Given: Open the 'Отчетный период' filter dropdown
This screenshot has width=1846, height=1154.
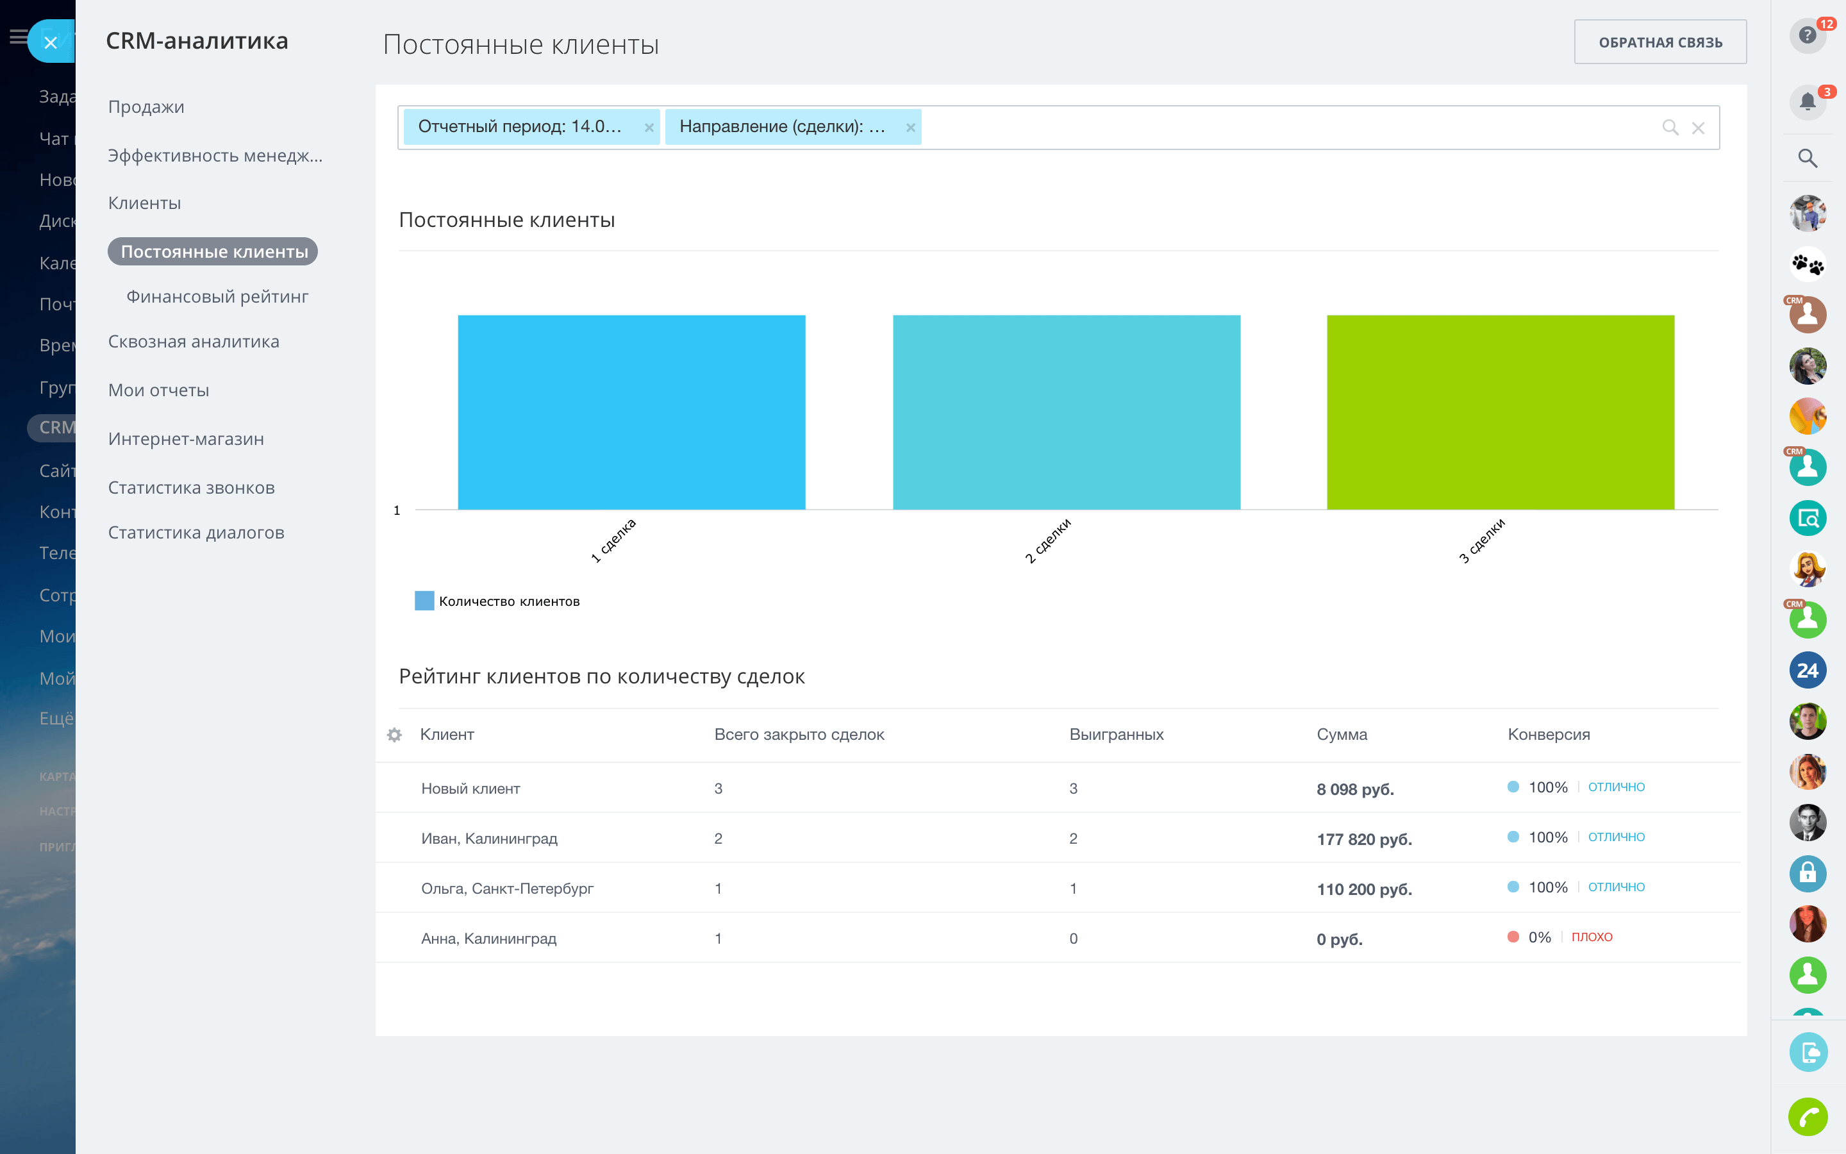Looking at the screenshot, I should [522, 127].
